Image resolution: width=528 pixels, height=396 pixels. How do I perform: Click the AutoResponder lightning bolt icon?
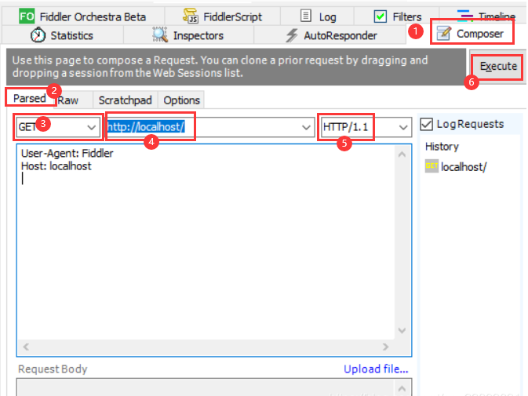click(292, 35)
